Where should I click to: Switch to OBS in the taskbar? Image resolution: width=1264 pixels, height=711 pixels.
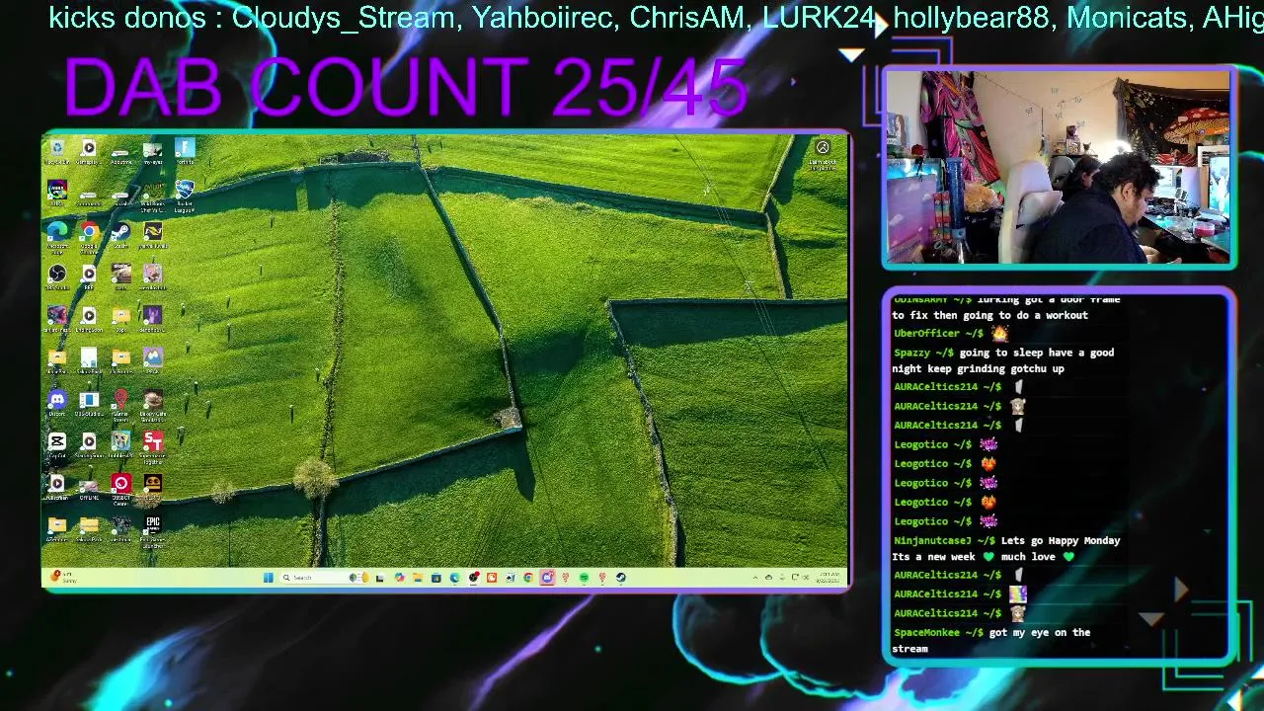point(473,578)
